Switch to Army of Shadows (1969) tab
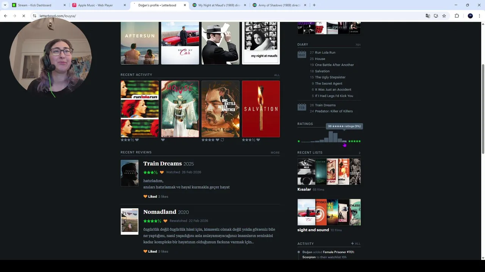485x272 pixels. point(279,5)
